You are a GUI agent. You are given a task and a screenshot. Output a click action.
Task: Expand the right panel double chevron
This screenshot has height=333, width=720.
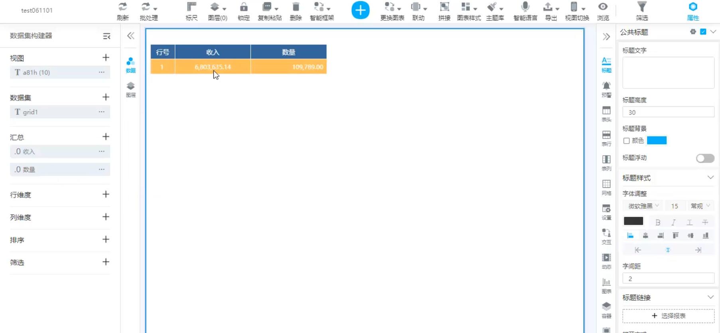[606, 37]
